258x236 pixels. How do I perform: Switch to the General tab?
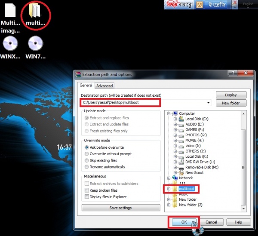[x=86, y=86]
